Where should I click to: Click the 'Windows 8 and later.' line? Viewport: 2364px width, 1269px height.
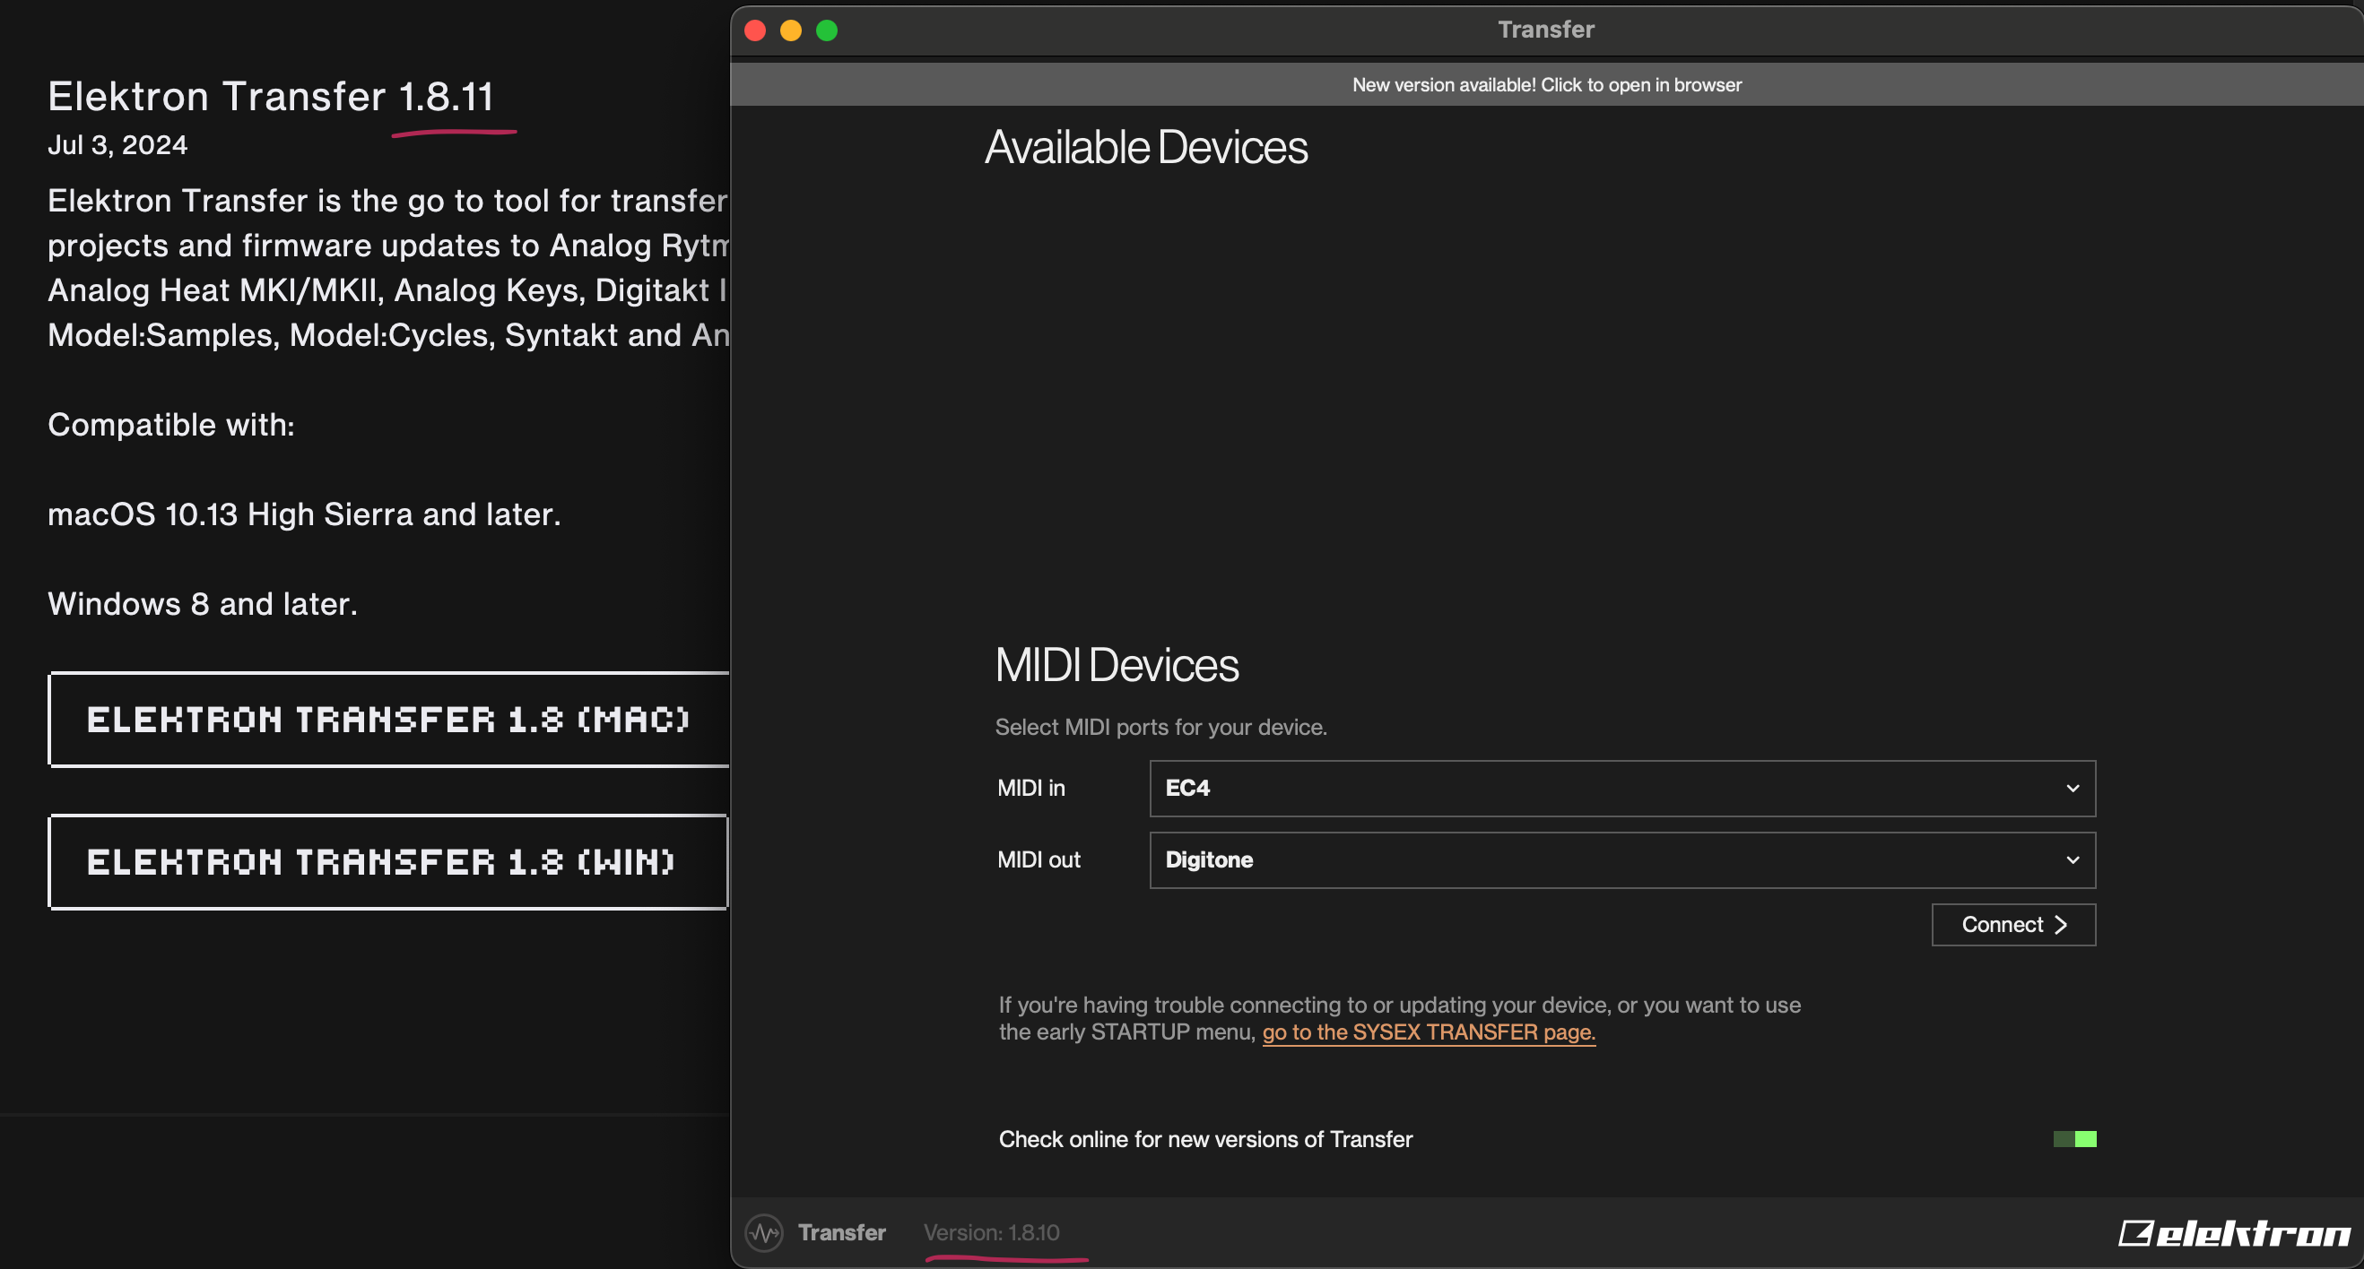pos(203,603)
